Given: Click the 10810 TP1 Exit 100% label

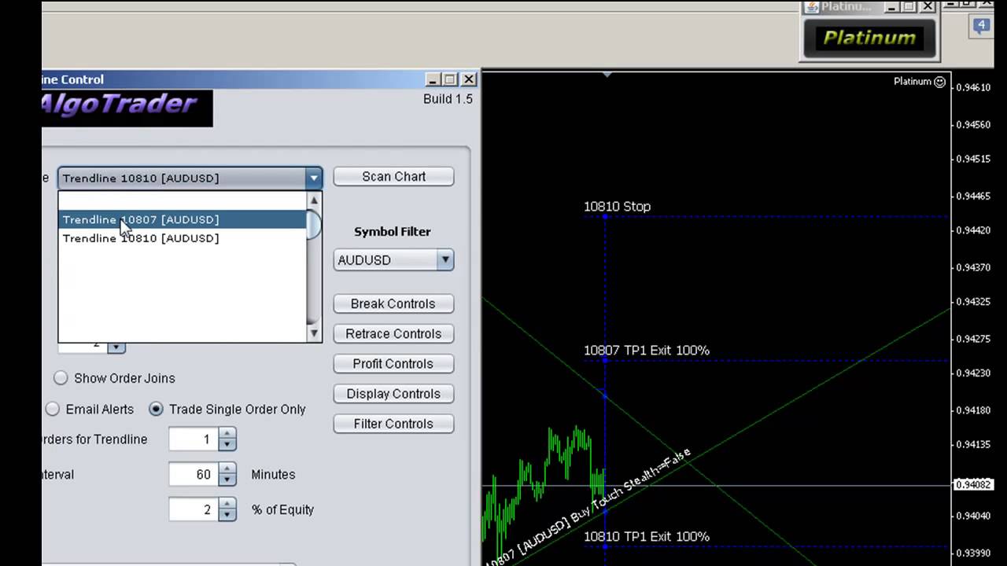Looking at the screenshot, I should pyautogui.click(x=647, y=537).
